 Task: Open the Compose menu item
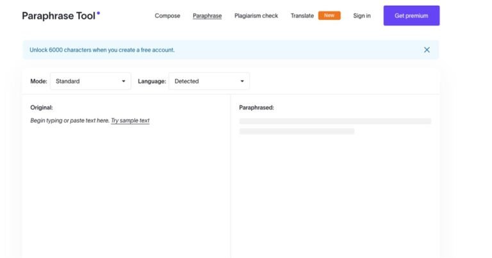[167, 15]
